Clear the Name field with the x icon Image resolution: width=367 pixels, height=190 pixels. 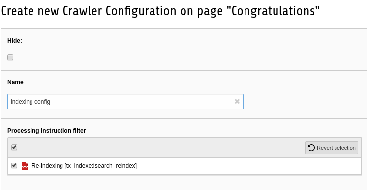[x=237, y=101]
